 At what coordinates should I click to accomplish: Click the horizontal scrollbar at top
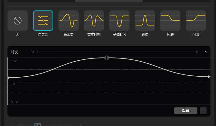pos(109,1)
